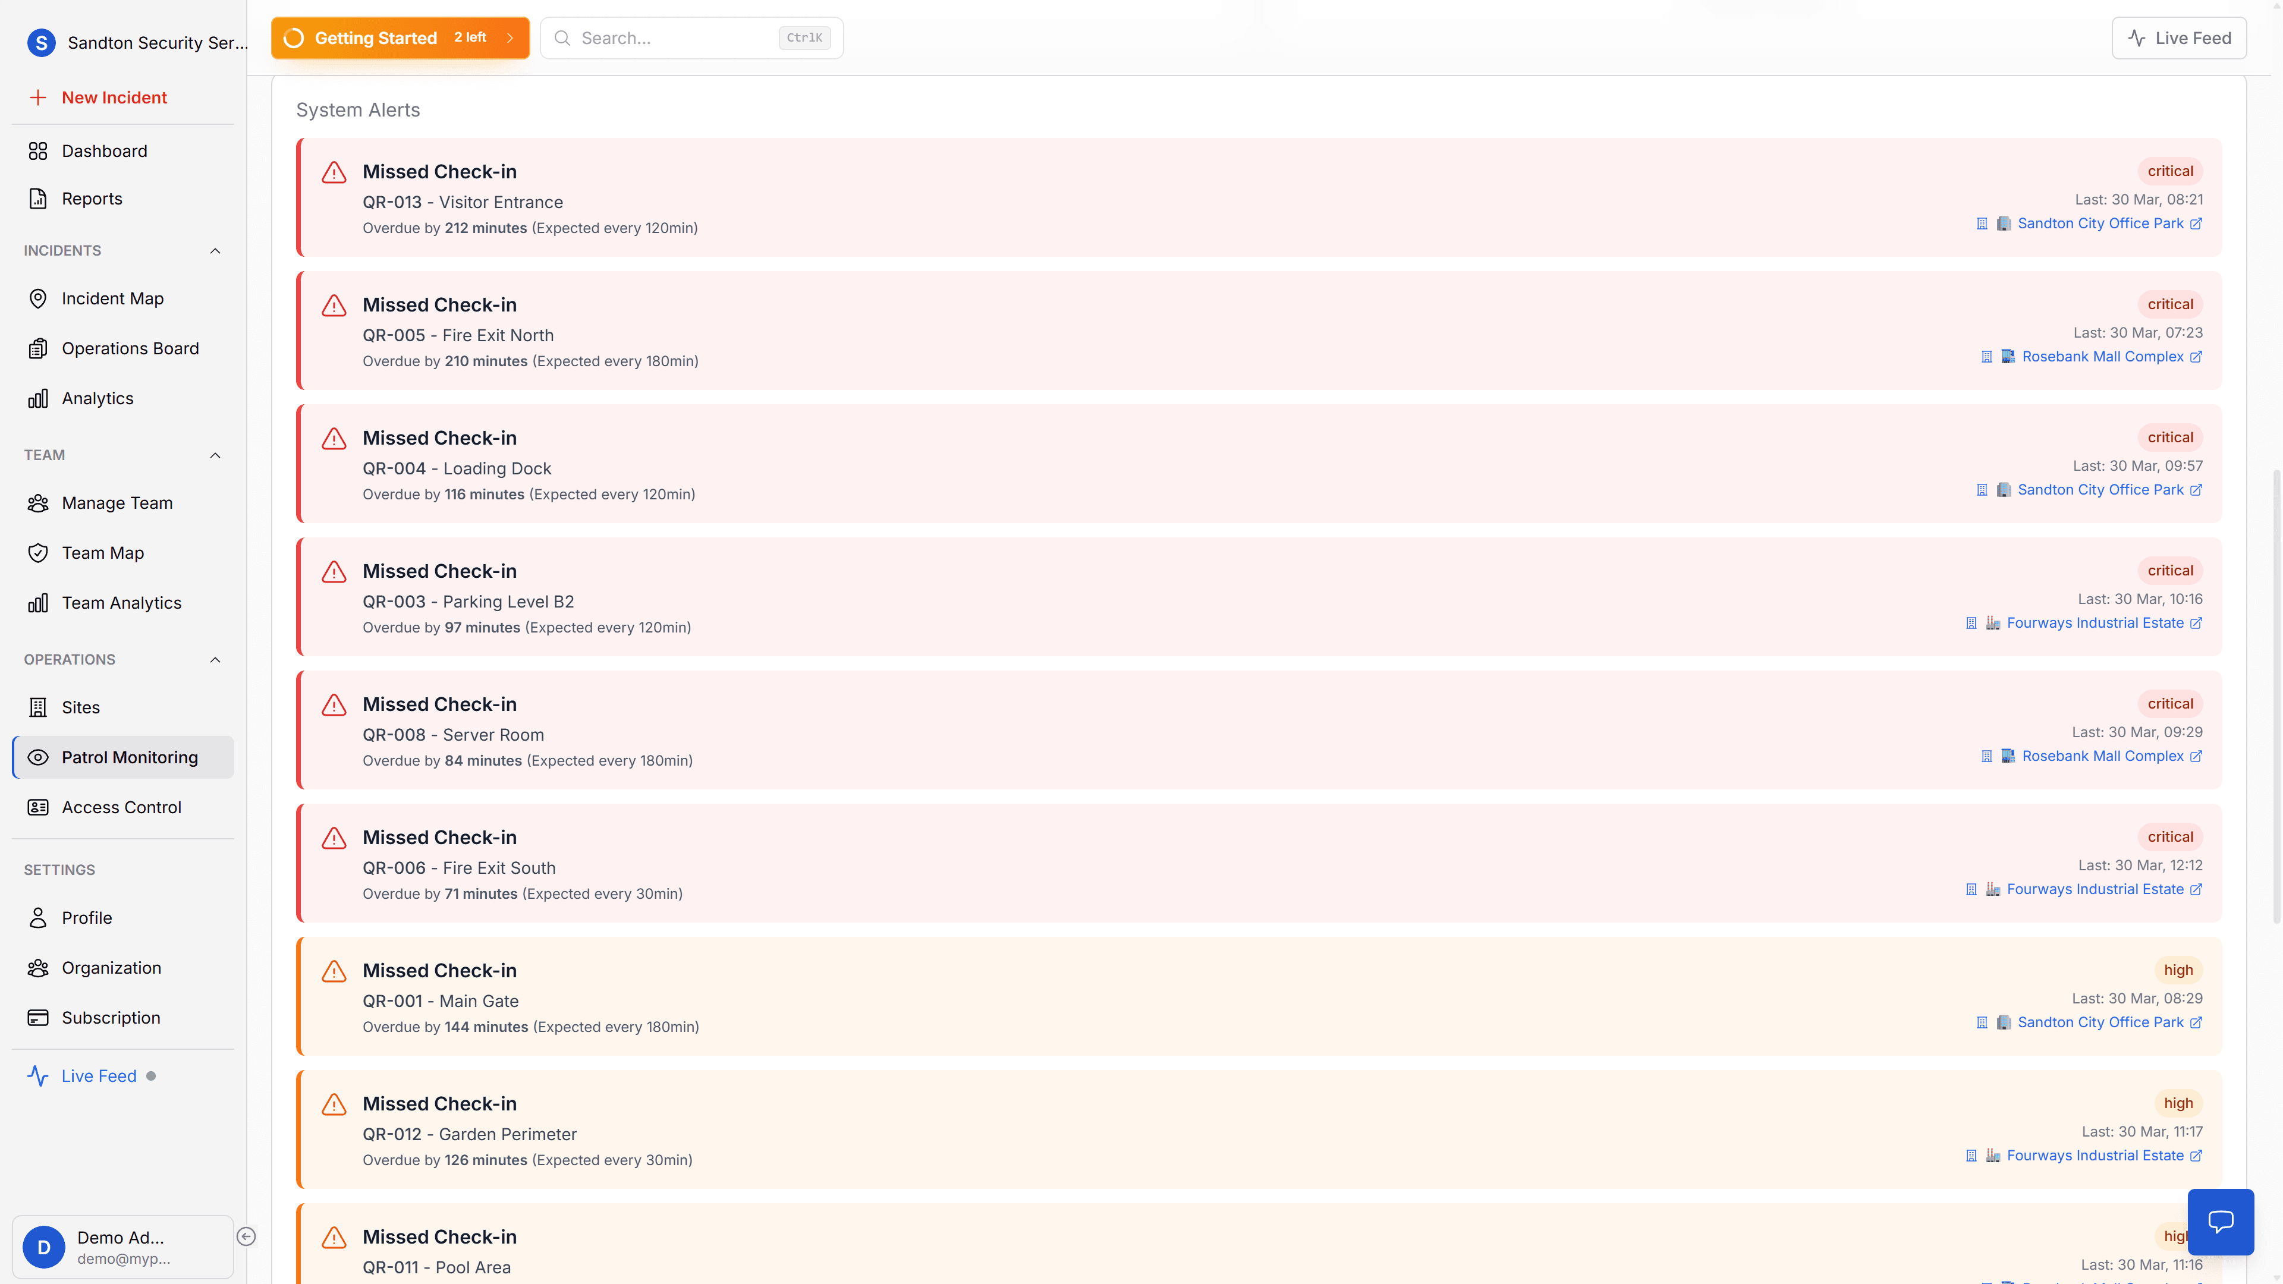Viewport: 2283px width, 1284px height.
Task: Click the warning triangle on QR-012 alert
Action: pyautogui.click(x=334, y=1104)
